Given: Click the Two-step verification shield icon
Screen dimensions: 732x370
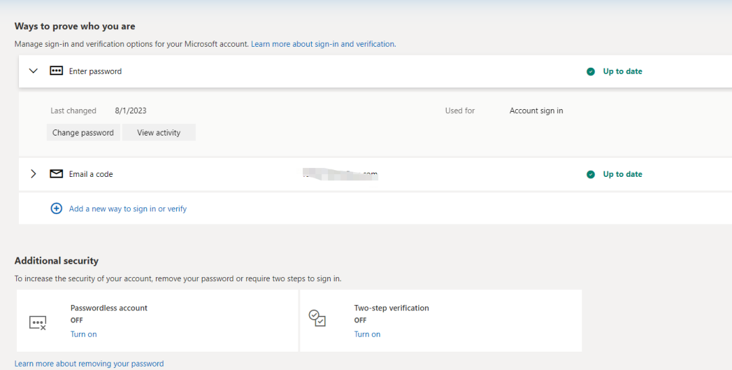Looking at the screenshot, I should tap(317, 318).
